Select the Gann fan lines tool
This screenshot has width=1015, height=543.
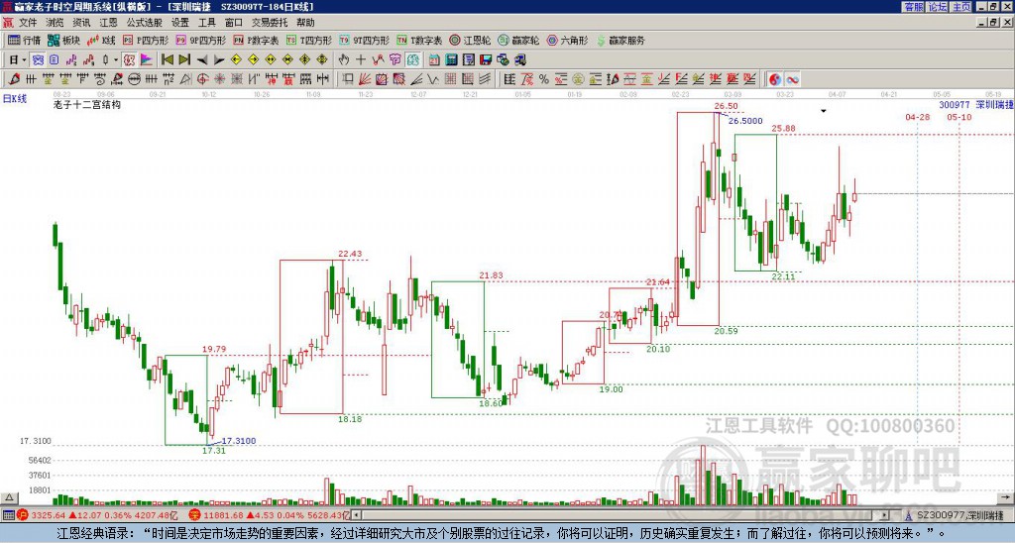(365, 79)
